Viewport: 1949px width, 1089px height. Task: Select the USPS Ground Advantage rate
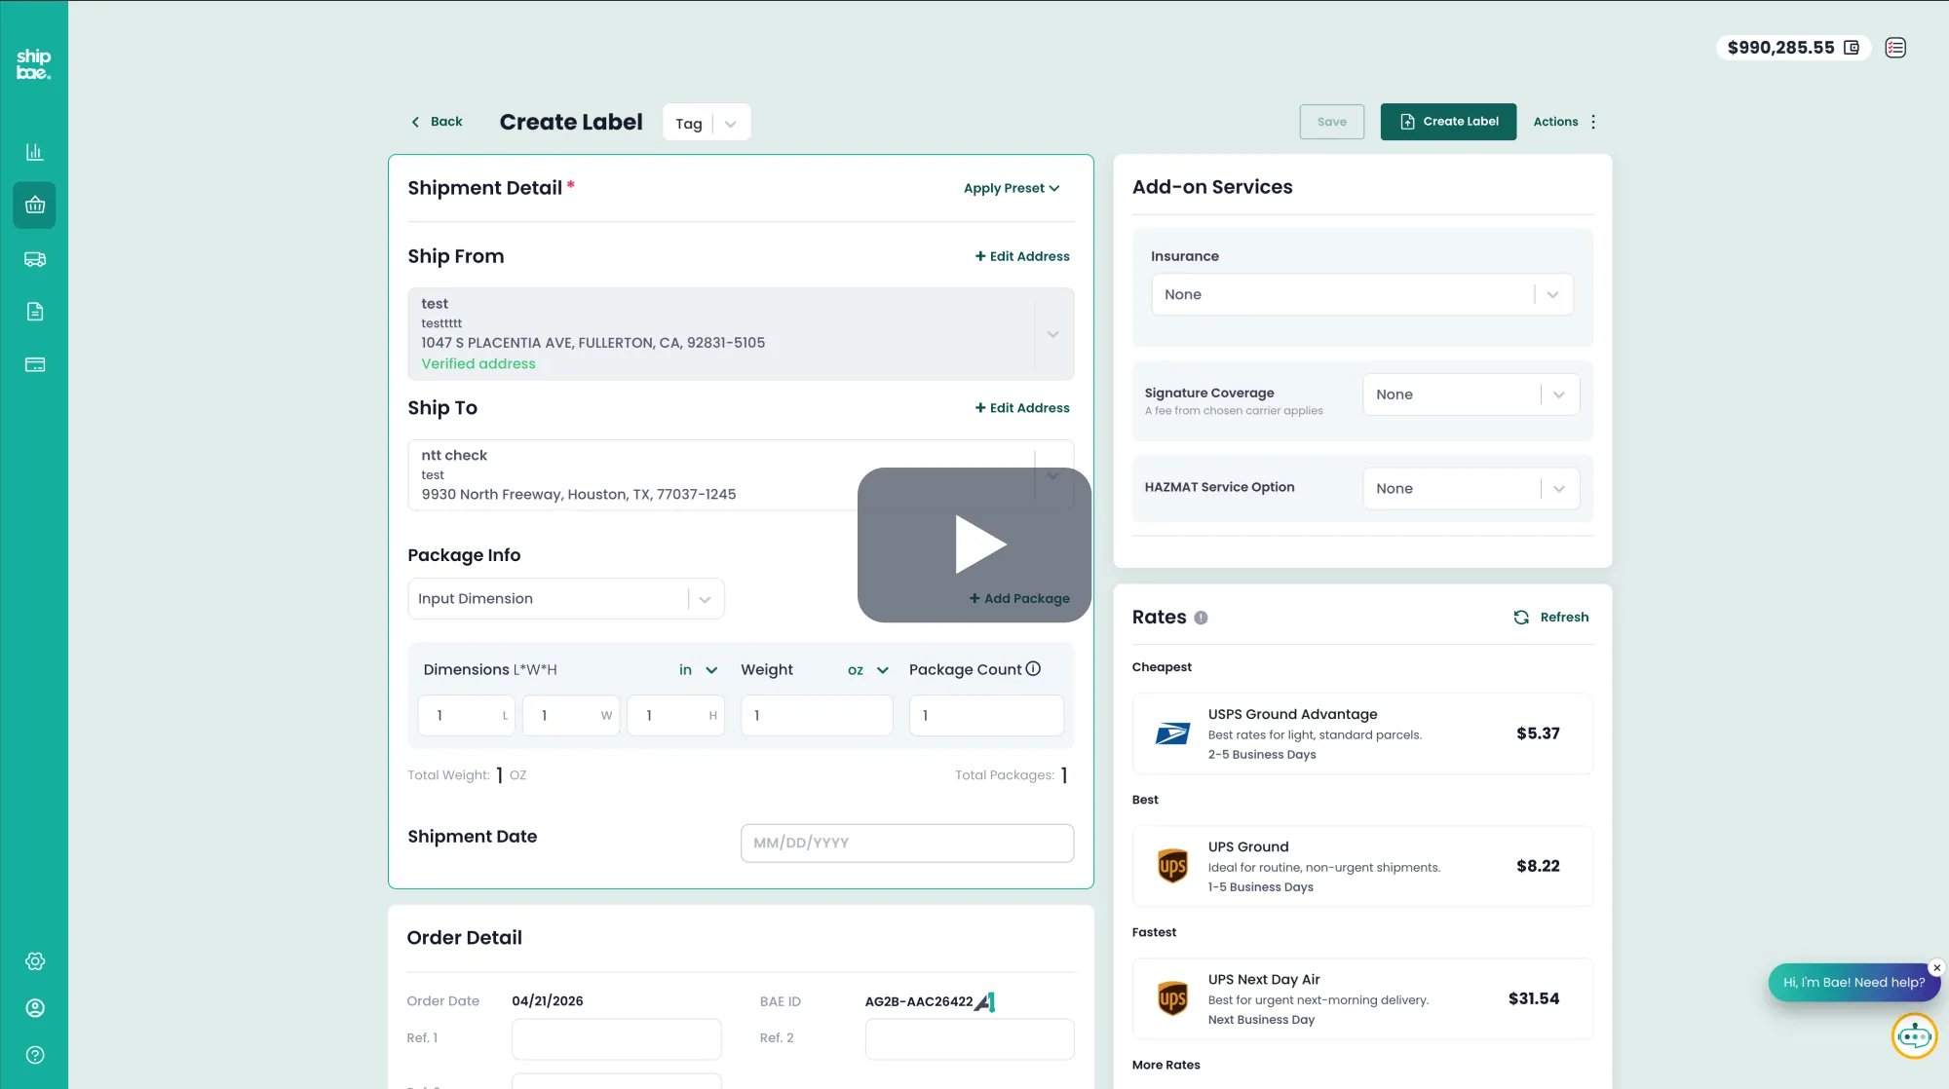pos(1361,733)
